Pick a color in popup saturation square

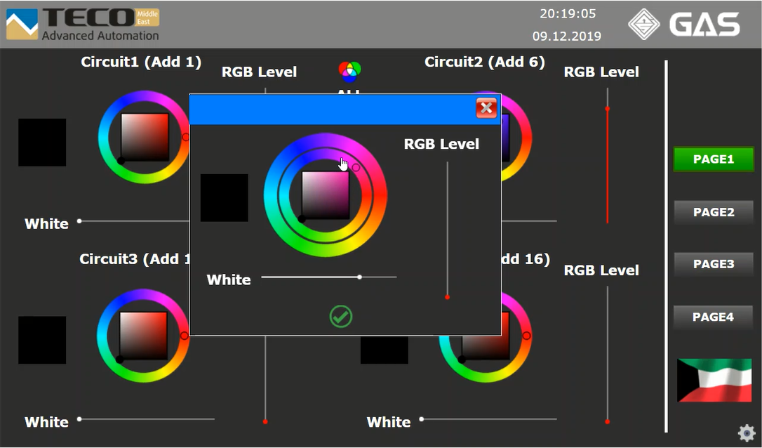[326, 195]
